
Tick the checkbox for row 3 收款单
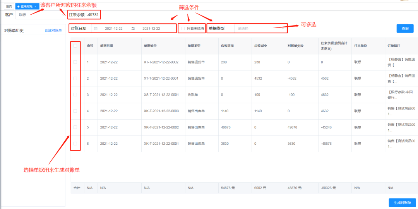(x=75, y=94)
